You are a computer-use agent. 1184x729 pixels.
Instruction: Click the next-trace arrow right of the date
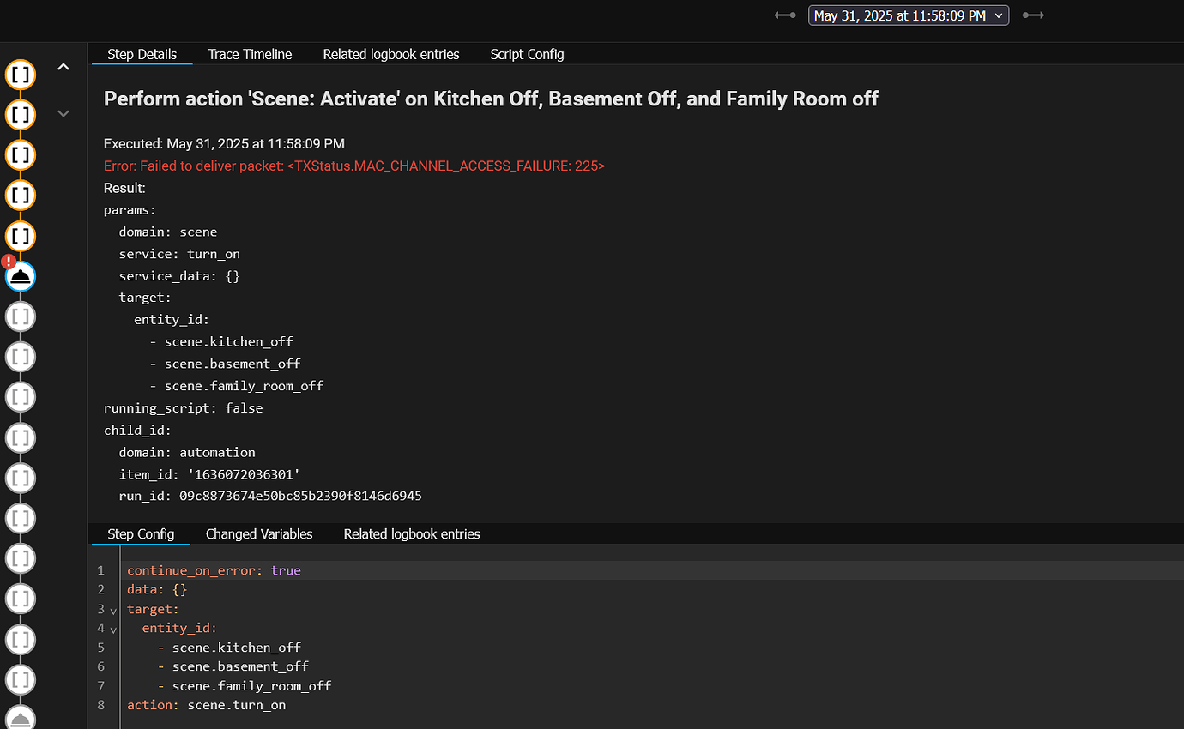click(x=1033, y=15)
